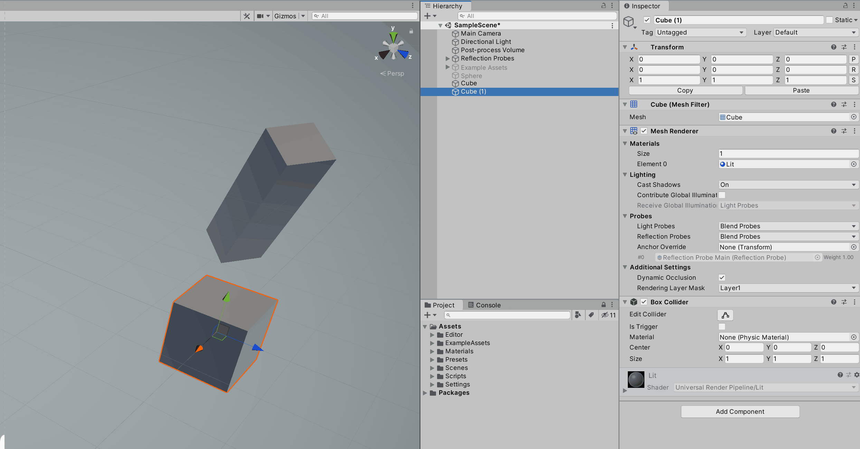Click the Lit material preview sphere
The height and width of the screenshot is (449, 860).
tap(635, 380)
